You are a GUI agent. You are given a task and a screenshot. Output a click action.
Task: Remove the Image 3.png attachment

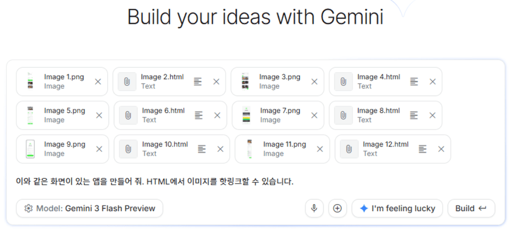pyautogui.click(x=314, y=82)
